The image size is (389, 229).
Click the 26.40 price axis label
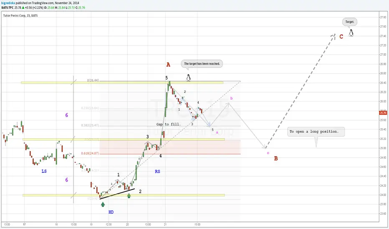coord(383,83)
